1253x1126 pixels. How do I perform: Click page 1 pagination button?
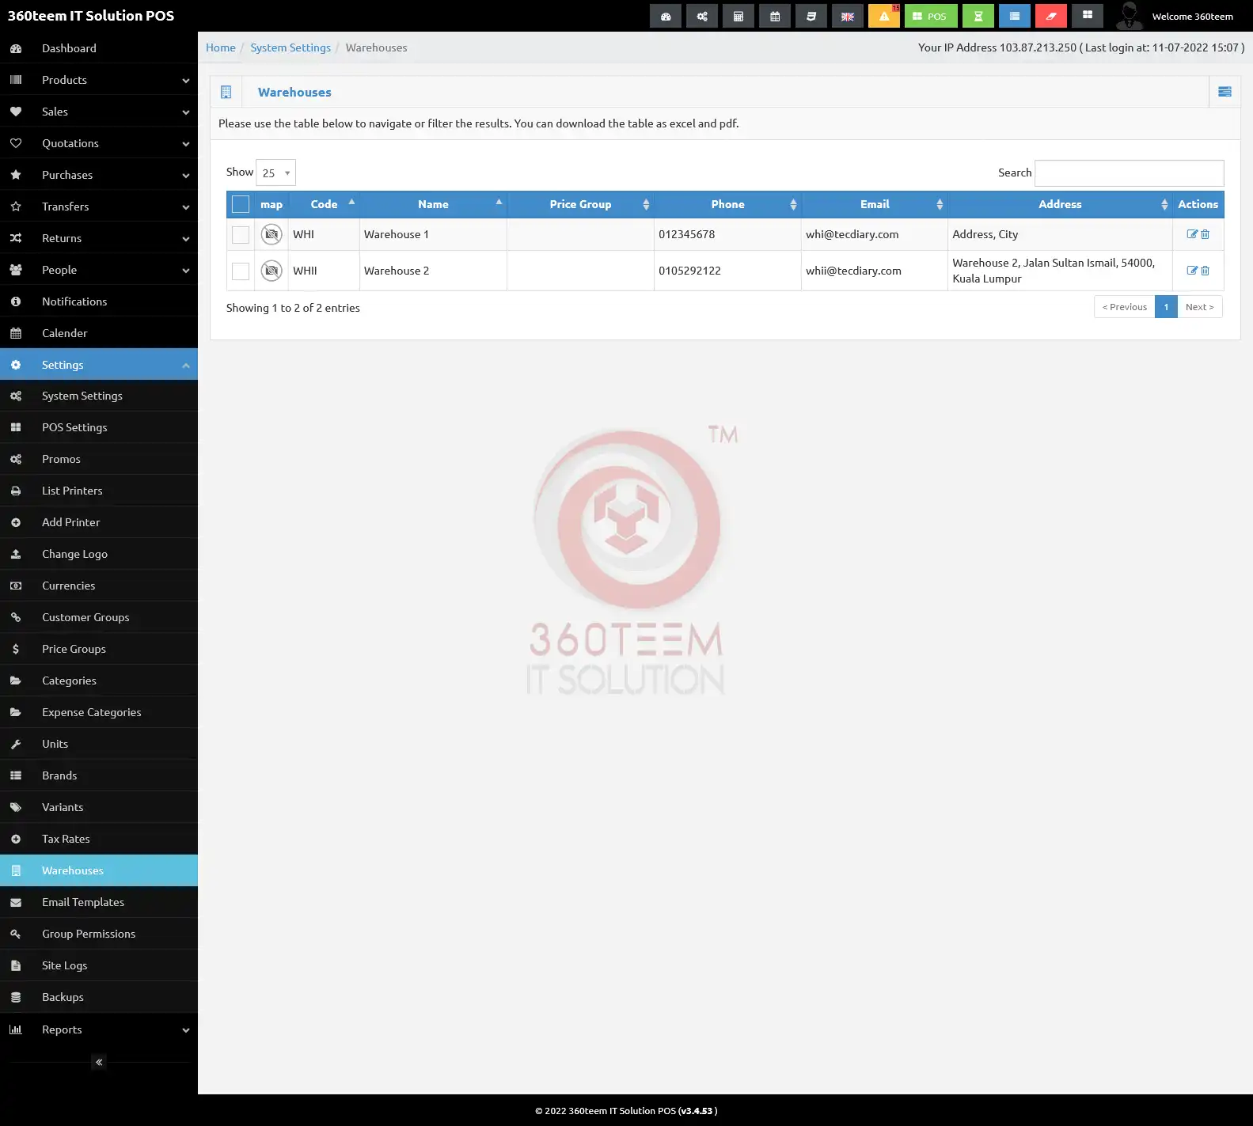pos(1166,307)
